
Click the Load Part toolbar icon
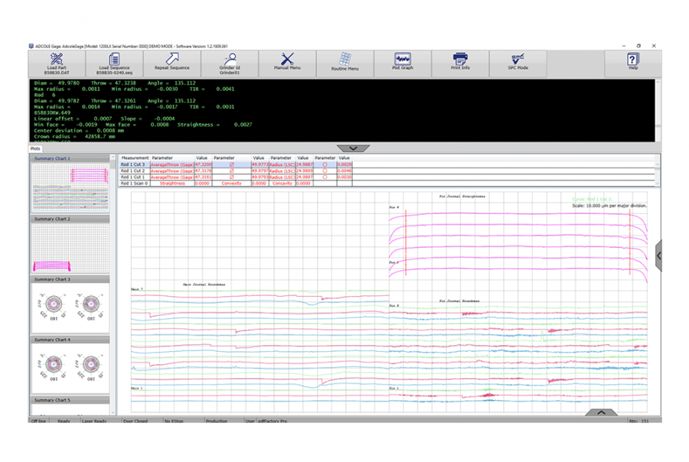point(56,60)
